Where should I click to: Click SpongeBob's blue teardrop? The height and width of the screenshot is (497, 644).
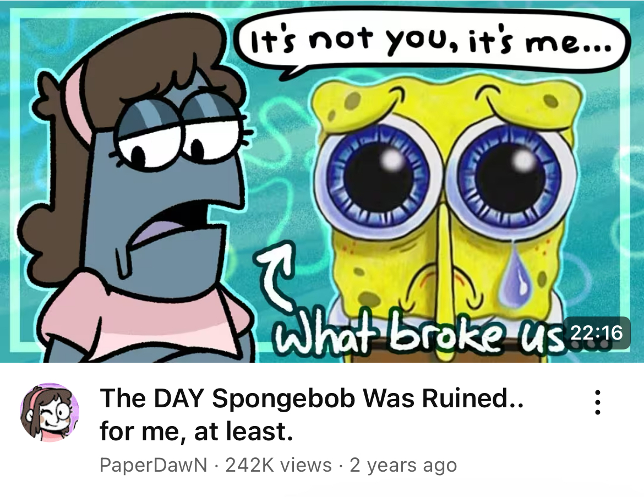pos(514,272)
